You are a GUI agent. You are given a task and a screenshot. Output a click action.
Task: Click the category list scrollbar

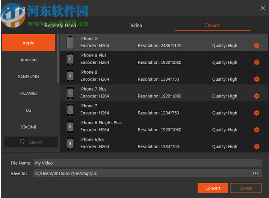[x=58, y=58]
